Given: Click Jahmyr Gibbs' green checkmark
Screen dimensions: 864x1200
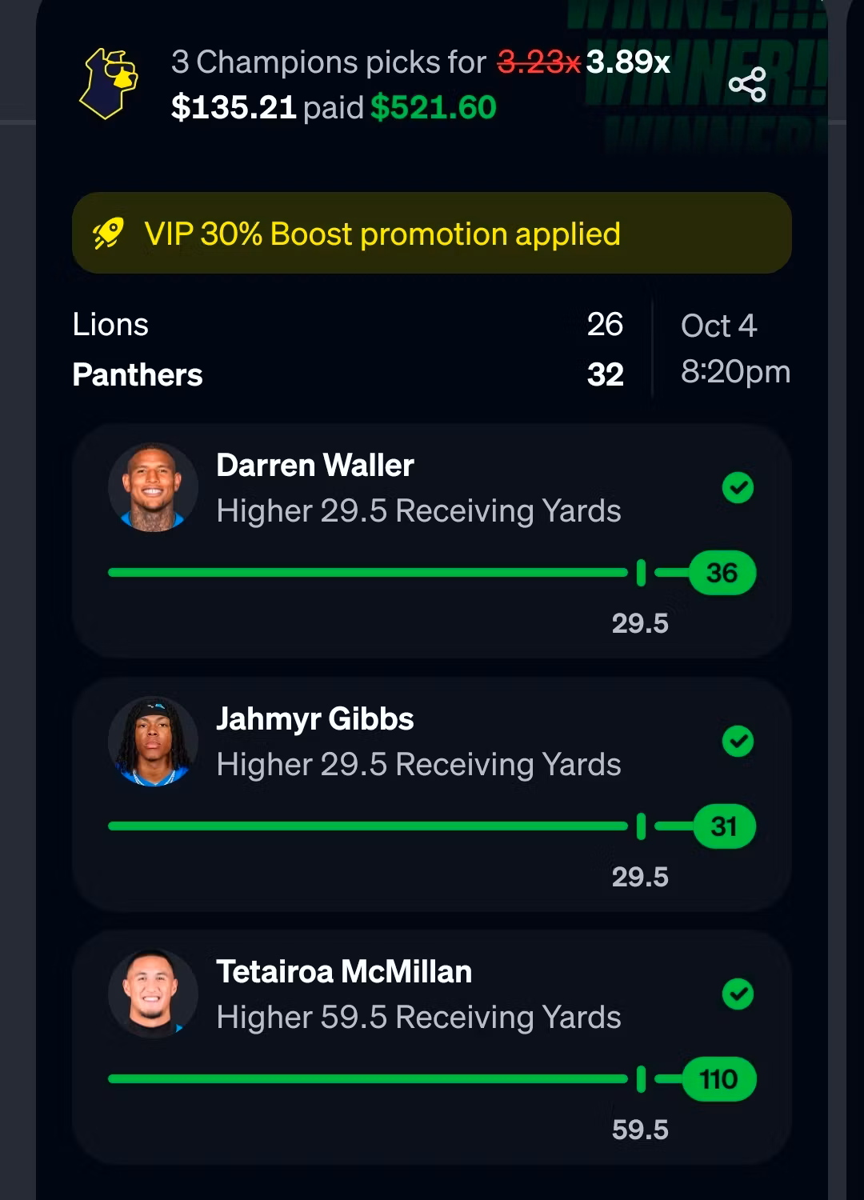Looking at the screenshot, I should (x=738, y=741).
